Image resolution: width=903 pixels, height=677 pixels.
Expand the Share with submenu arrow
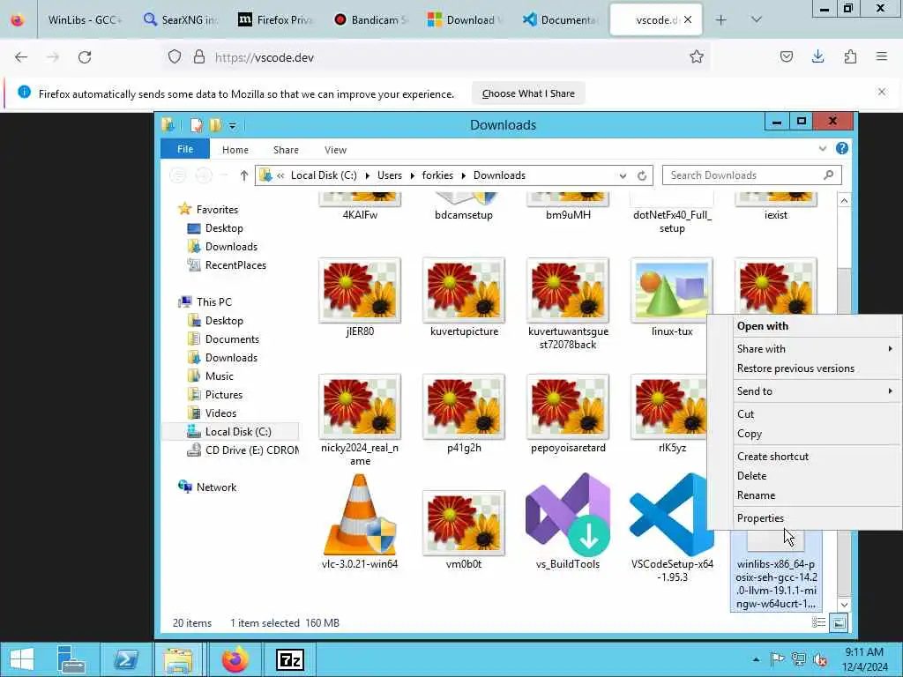[x=891, y=348]
